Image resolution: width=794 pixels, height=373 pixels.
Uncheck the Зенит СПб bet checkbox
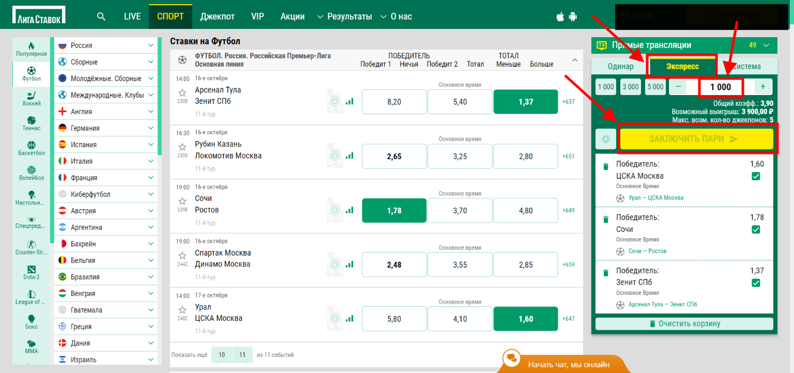(756, 283)
